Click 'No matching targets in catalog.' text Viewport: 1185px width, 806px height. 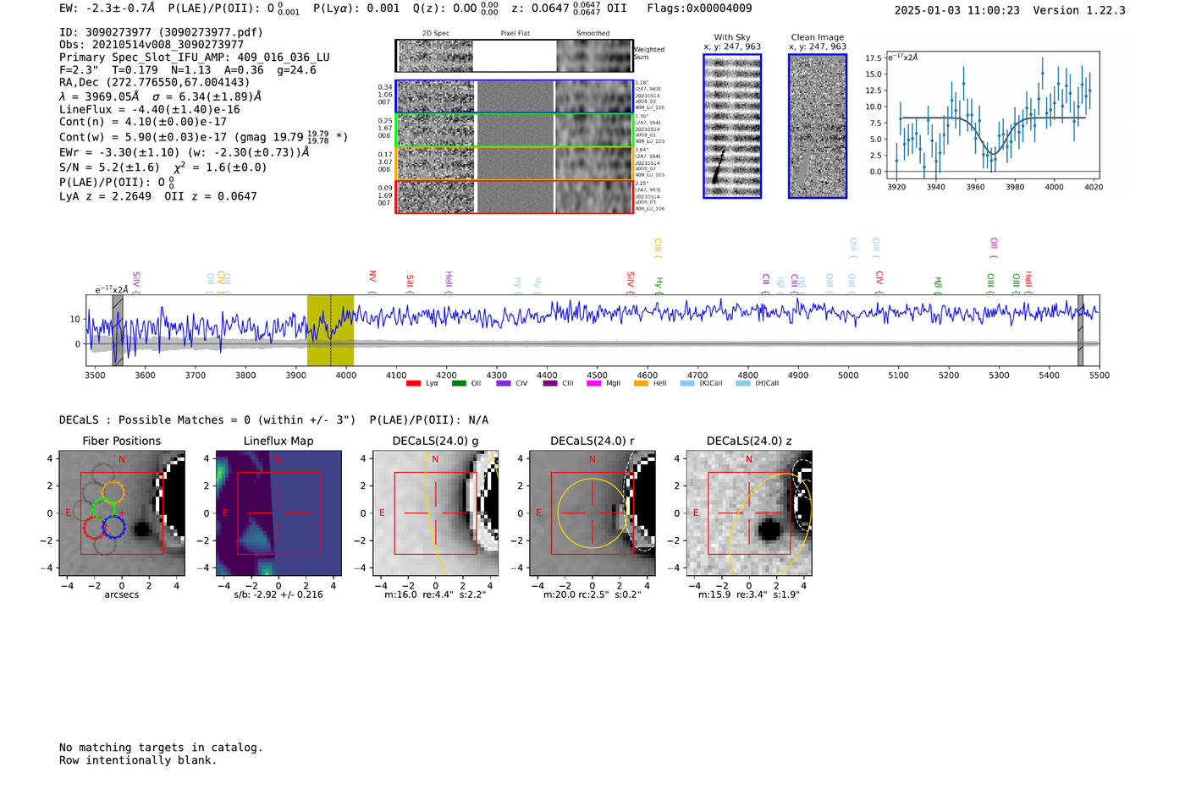pos(161,748)
